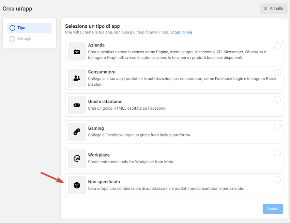290x223 pixels.
Task: Open the Scopri di più link
Action: (181, 32)
